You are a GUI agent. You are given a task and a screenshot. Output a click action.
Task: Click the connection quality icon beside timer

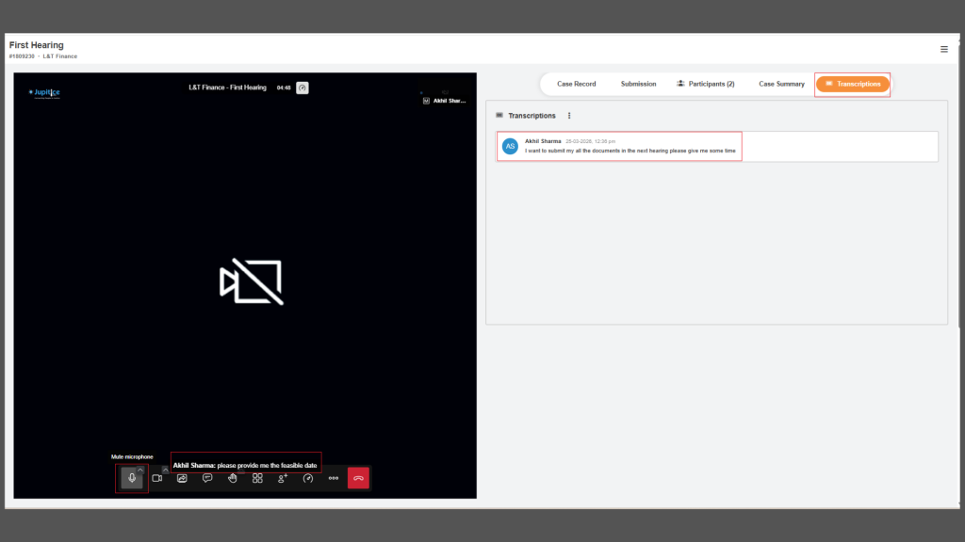[303, 88]
